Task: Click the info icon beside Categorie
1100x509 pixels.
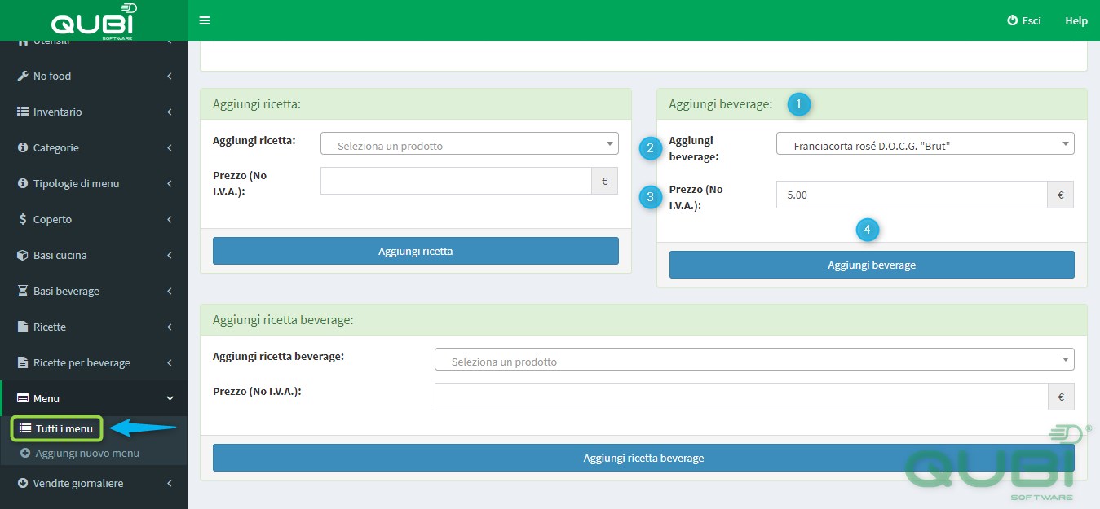Action: pos(23,147)
